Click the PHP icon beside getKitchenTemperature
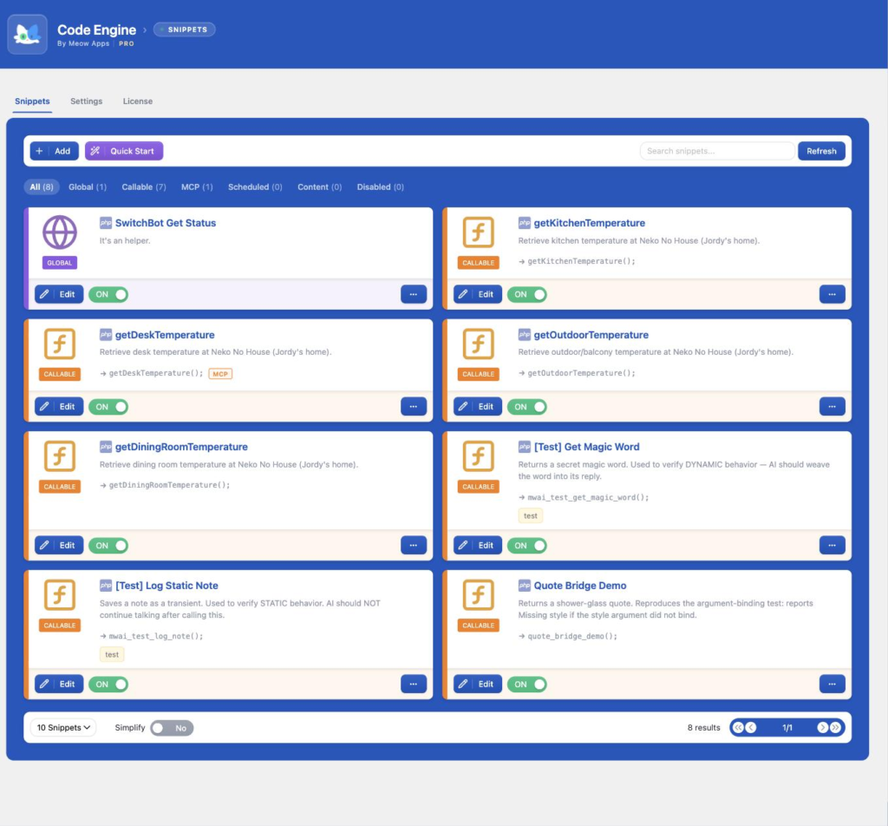This screenshot has height=826, width=888. click(524, 223)
